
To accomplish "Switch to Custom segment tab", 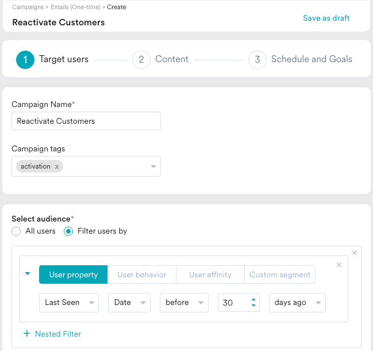I will [x=280, y=275].
